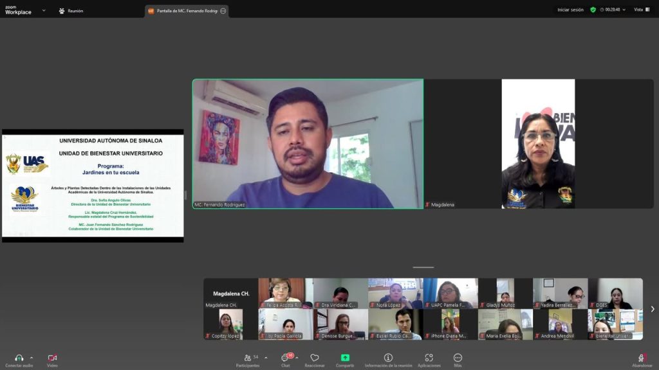659x370 pixels.
Task: Click the muted mic icon on Andrea Mendivil
Action: (537, 336)
